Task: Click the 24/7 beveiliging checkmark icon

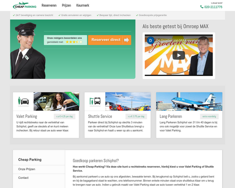Action: click(x=14, y=15)
